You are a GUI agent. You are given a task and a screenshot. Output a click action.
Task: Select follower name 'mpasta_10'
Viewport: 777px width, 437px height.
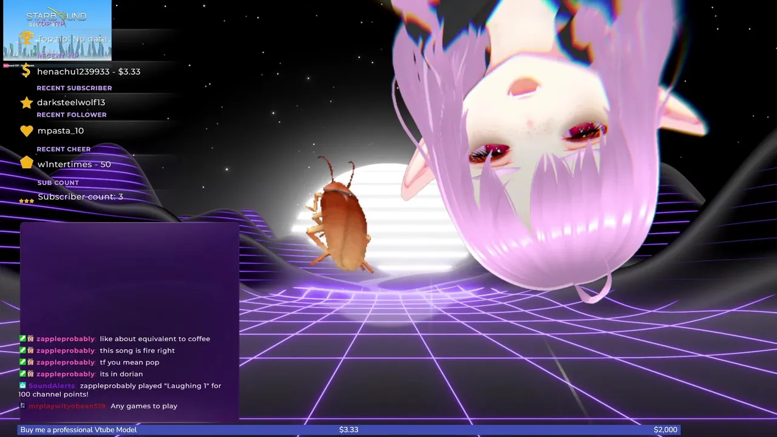pos(60,131)
